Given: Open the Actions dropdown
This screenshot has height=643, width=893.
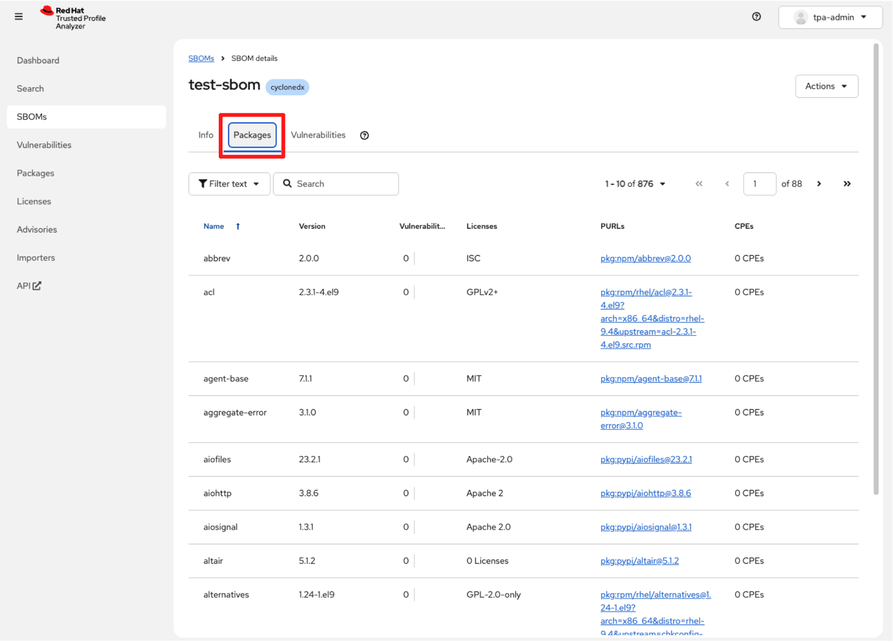Looking at the screenshot, I should pyautogui.click(x=826, y=86).
